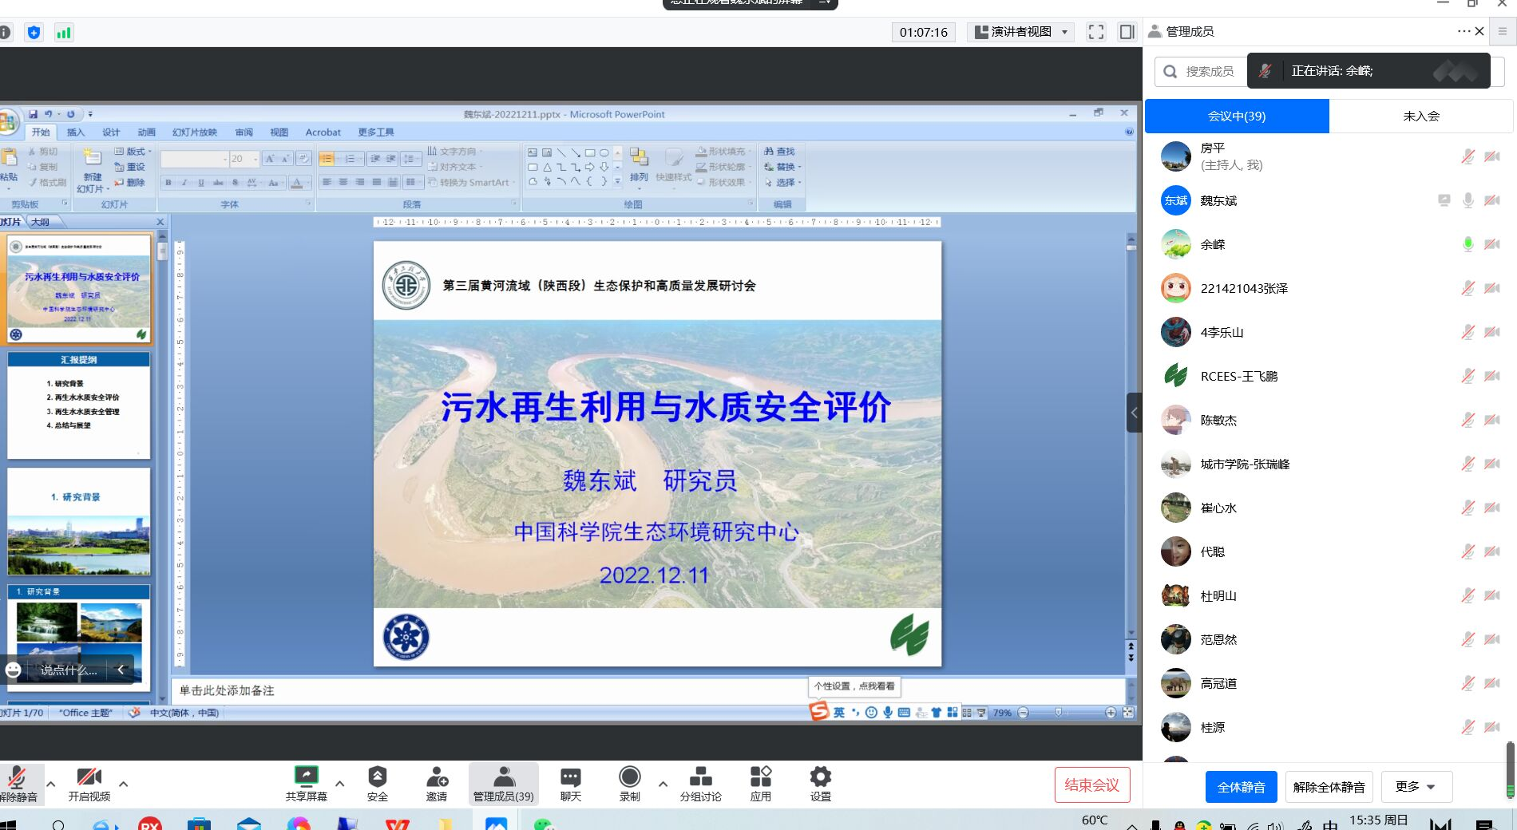Toggle microphone for participant 余嵘
Screen dimensions: 1517x830
(x=1467, y=244)
